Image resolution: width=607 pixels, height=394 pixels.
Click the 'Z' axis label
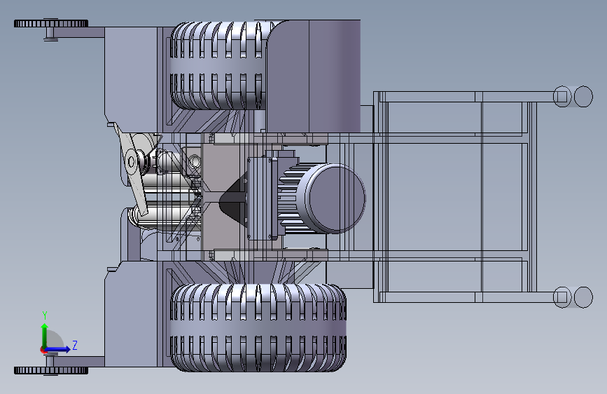pos(75,345)
